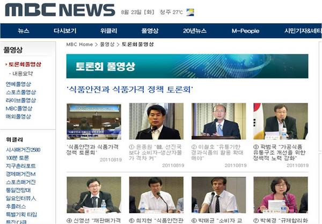
Task: Open the 시사매거진2580 weekly program link
Action: tap(23, 150)
